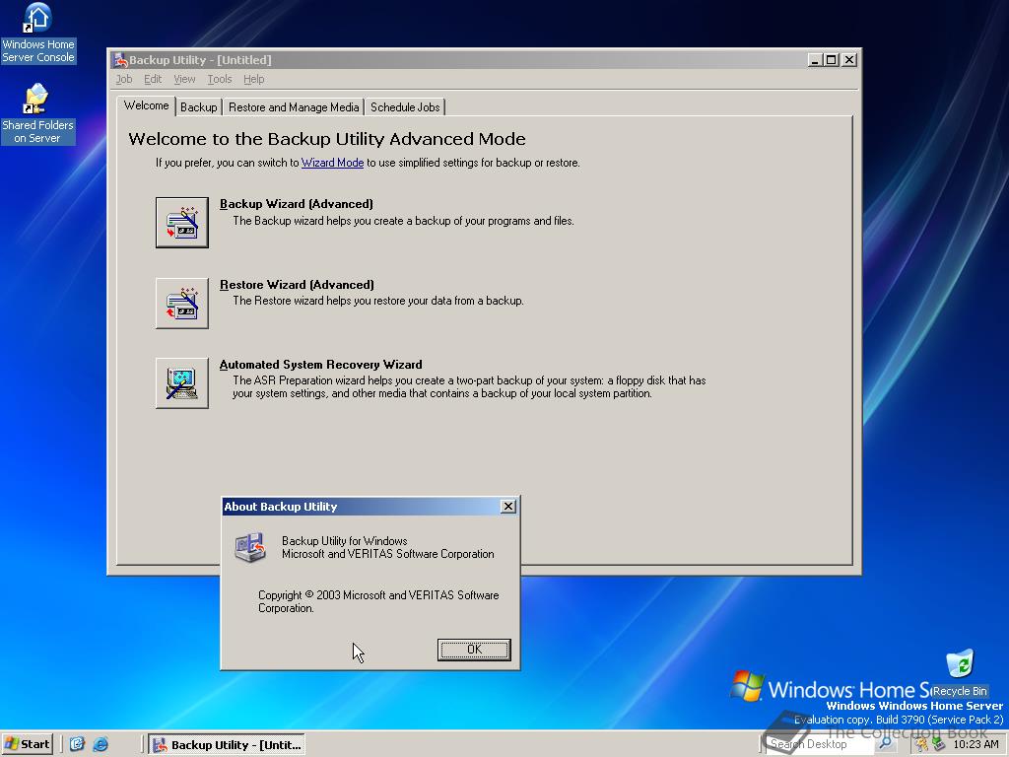Open the View menu

click(x=184, y=79)
